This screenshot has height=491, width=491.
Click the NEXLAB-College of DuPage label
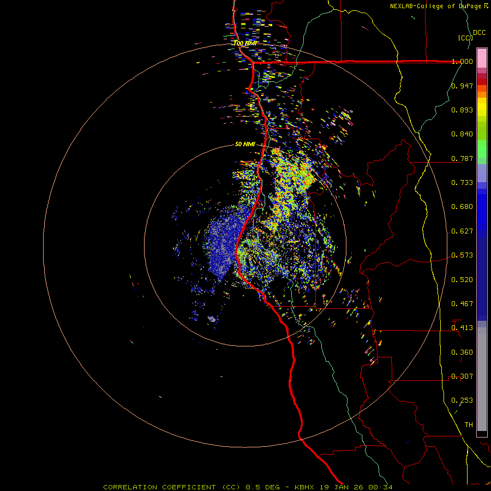click(x=439, y=6)
